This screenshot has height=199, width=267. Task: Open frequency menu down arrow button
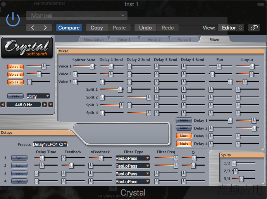click(x=51, y=104)
